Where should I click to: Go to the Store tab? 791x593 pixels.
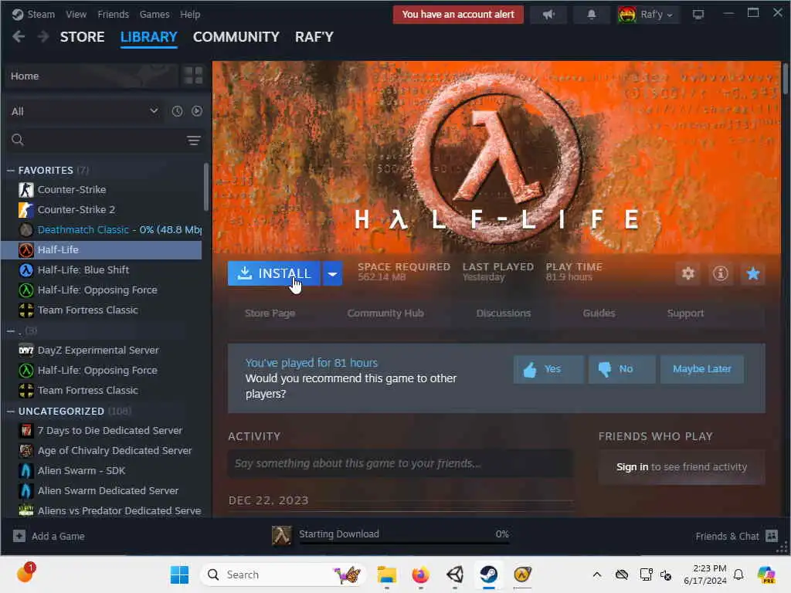point(82,37)
